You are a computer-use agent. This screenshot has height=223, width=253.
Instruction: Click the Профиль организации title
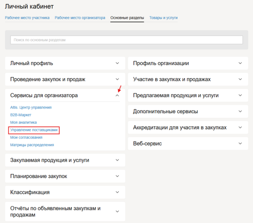tap(161, 63)
